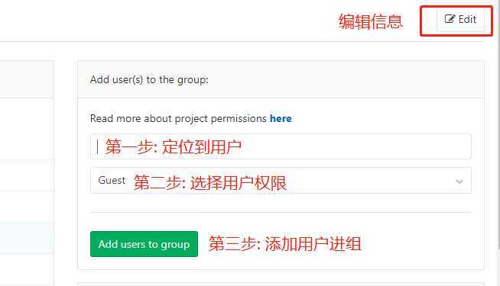Click the '第三步: 添加用户进组' annotation text
The width and height of the screenshot is (500, 286).
tap(284, 244)
